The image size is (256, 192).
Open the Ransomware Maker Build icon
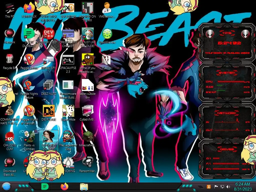pyautogui.click(x=68, y=89)
